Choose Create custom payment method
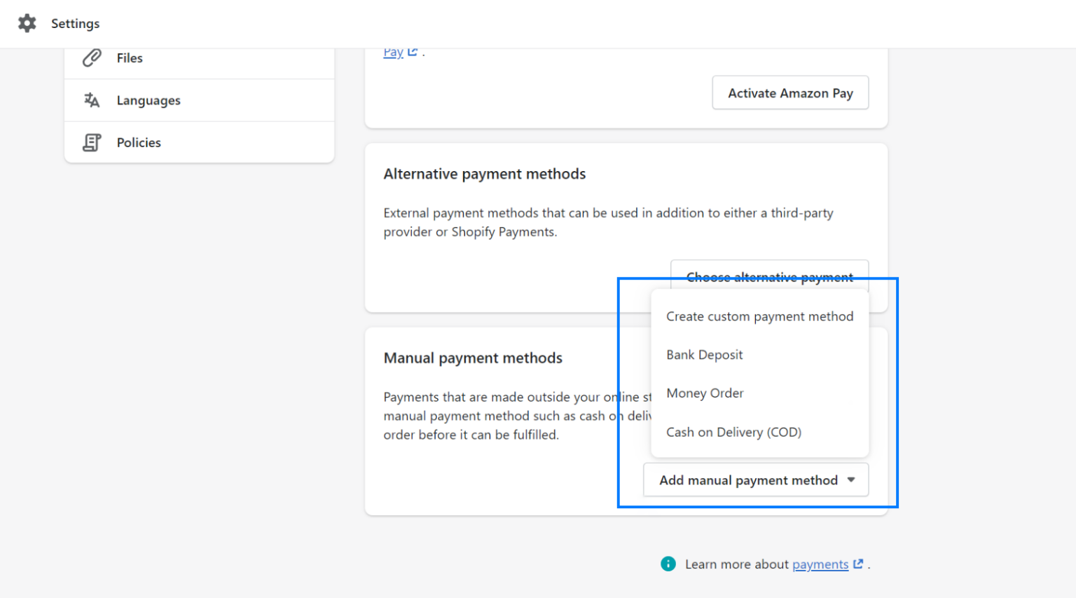1076x598 pixels. click(759, 316)
